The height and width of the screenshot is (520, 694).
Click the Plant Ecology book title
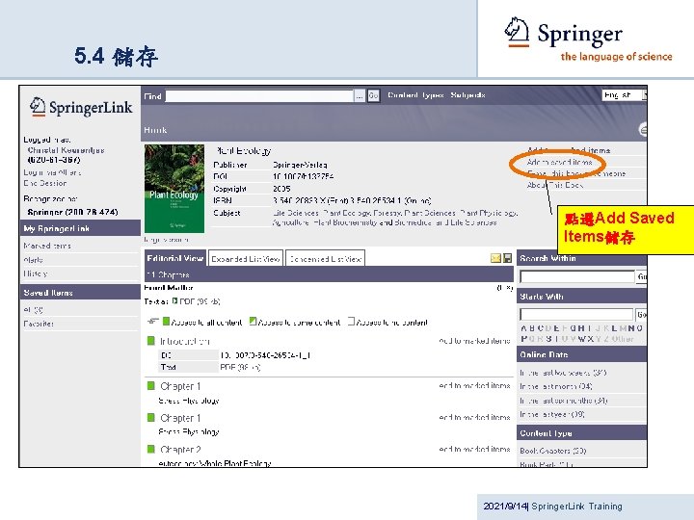244,151
